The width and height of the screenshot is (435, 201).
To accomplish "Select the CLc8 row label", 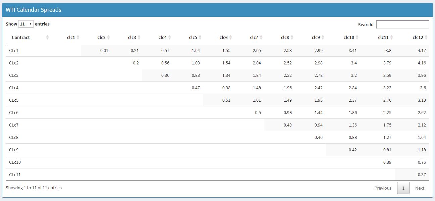I will coord(14,137).
